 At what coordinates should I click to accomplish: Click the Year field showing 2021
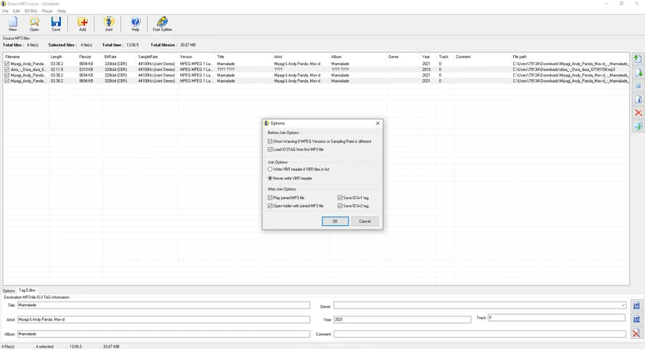pos(402,319)
